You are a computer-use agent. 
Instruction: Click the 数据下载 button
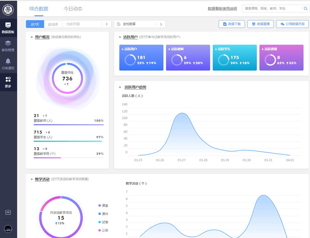pos(232,24)
